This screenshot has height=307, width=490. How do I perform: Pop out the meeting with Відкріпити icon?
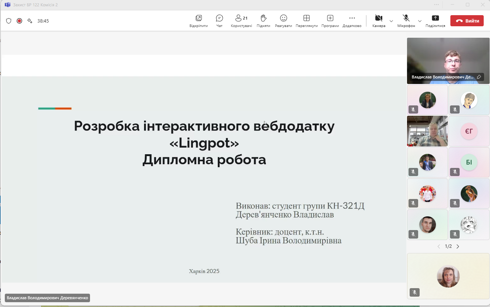pyautogui.click(x=199, y=21)
